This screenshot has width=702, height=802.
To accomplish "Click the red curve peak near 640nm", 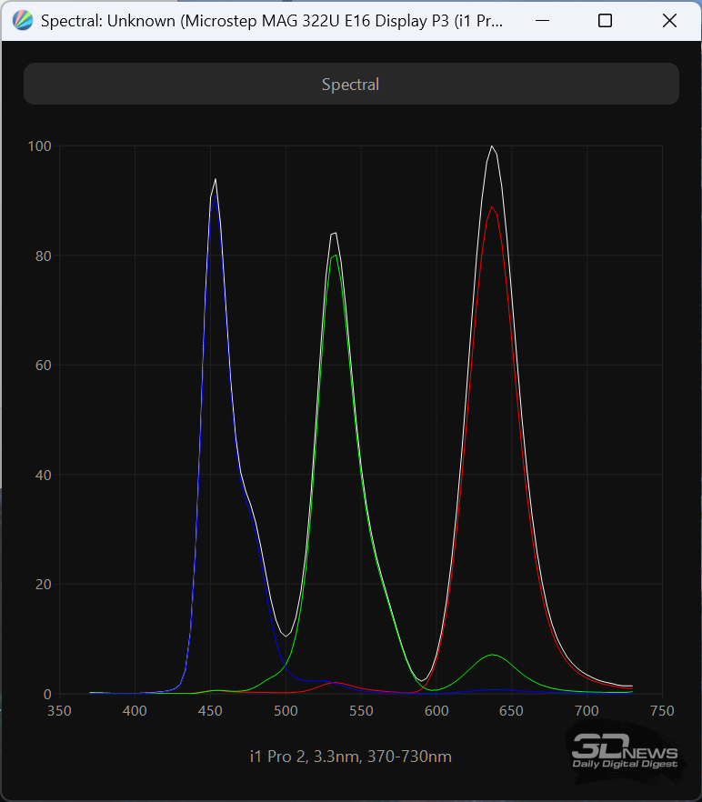I will (x=492, y=207).
